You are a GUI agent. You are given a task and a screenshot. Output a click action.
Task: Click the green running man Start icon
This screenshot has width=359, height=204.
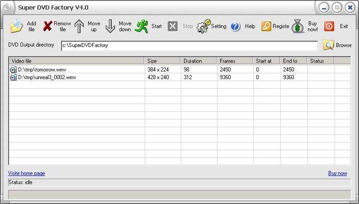click(x=142, y=26)
